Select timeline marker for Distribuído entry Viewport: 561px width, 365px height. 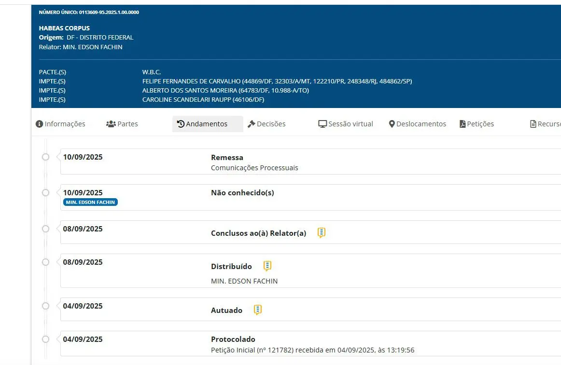tap(45, 262)
